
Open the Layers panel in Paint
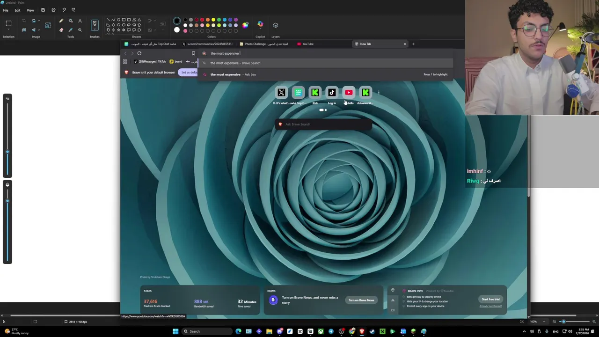click(x=275, y=25)
